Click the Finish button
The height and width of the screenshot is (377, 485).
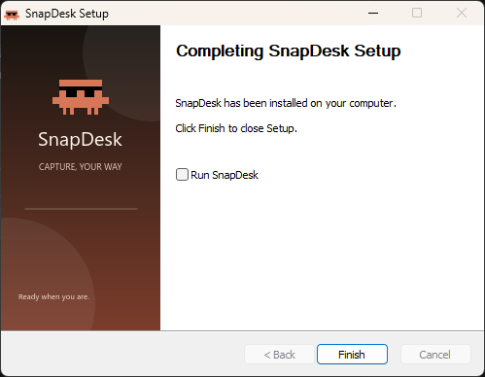[x=352, y=355]
